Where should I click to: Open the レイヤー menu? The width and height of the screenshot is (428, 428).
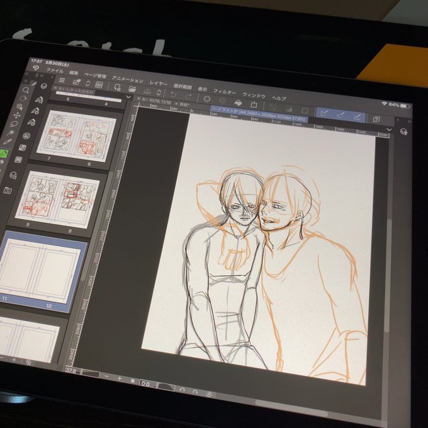pyautogui.click(x=159, y=83)
